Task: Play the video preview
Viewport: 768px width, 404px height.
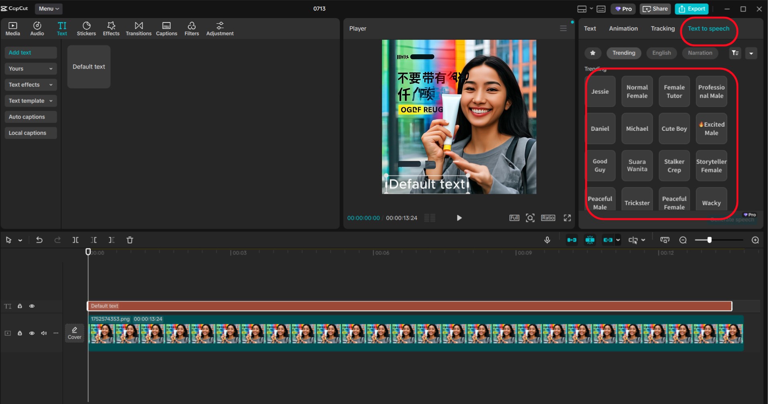Action: [459, 218]
